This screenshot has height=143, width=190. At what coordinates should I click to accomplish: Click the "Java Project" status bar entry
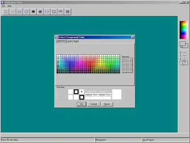148,140
